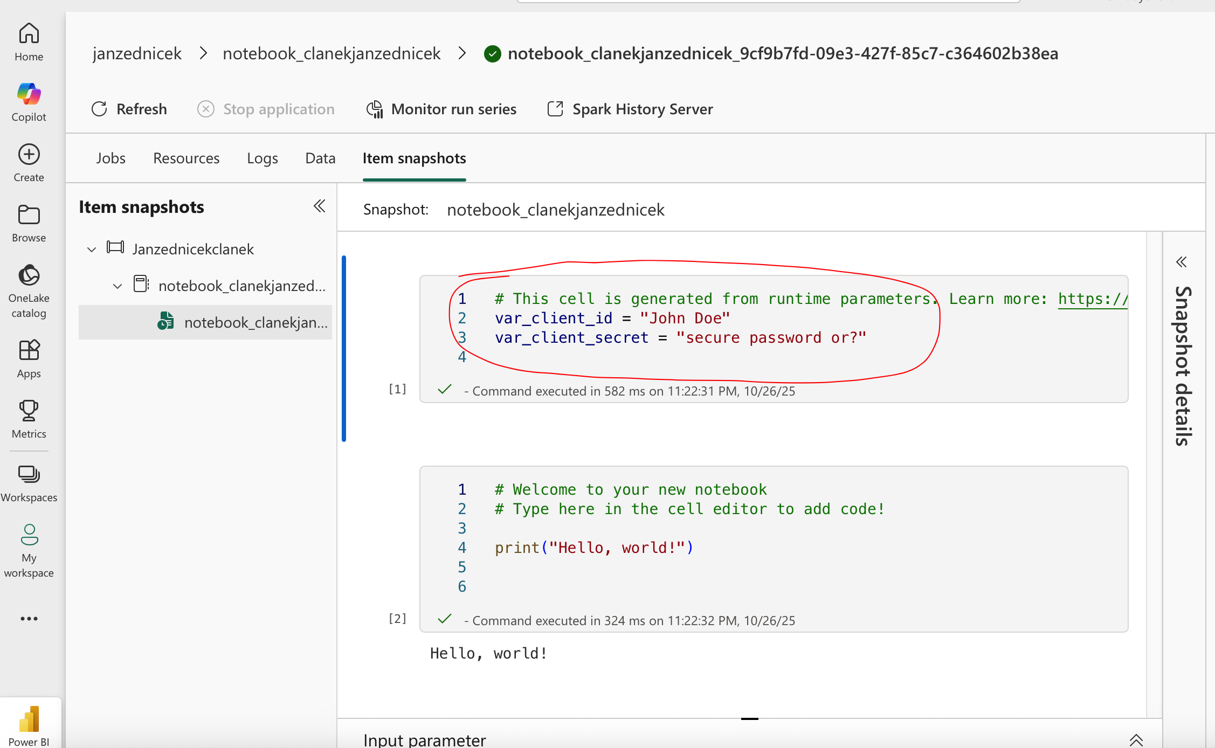
Task: Collapse the Janzednicekclanek tree node
Action: [x=92, y=250]
